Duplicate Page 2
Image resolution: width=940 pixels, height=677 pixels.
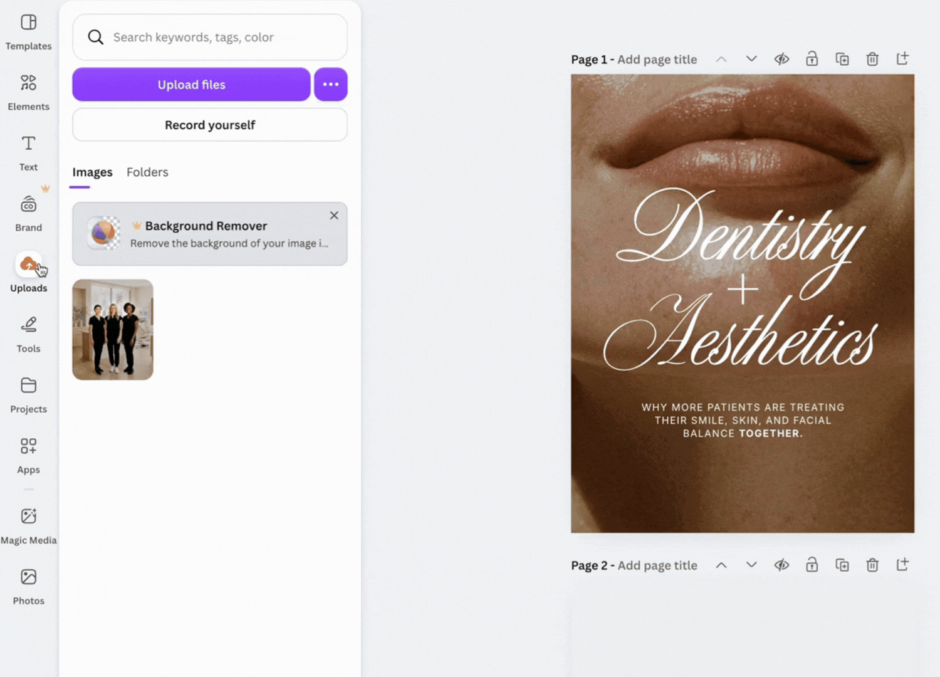[842, 565]
